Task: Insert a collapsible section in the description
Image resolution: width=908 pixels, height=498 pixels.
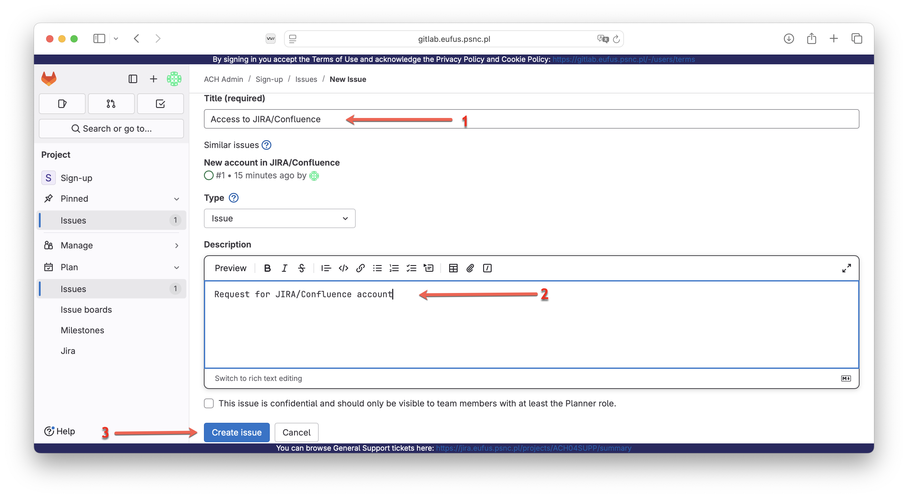Action: coord(429,268)
